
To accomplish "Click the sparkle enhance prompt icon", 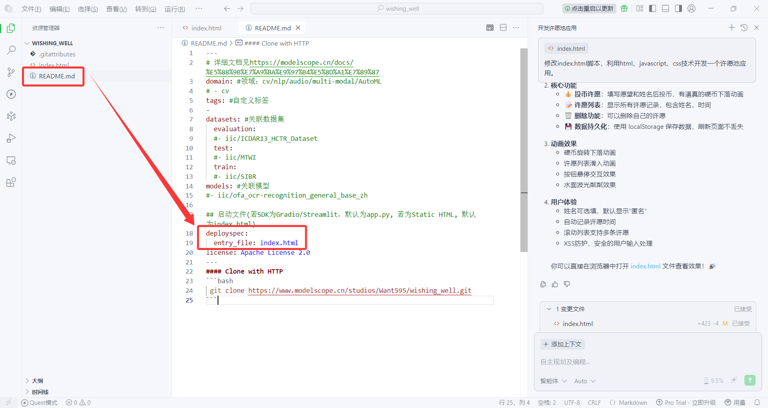I will tap(734, 380).
